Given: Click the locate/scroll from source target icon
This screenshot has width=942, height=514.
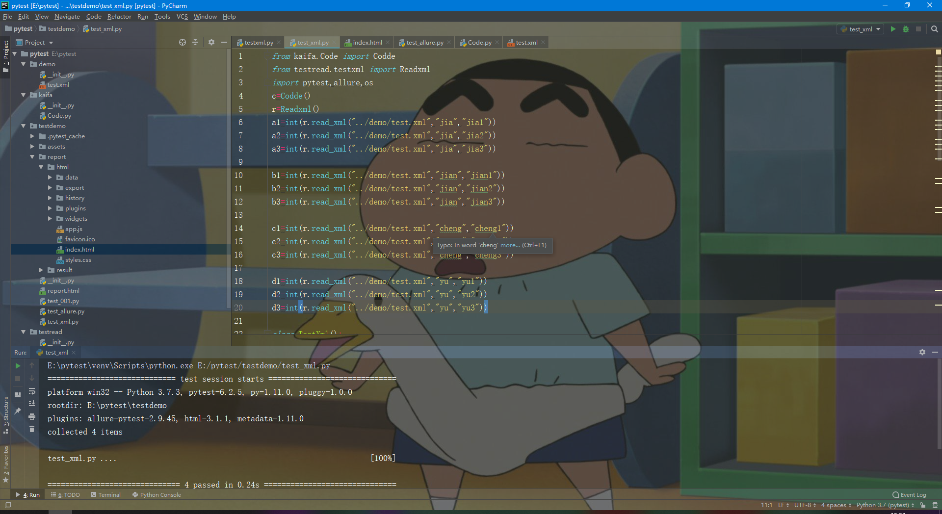Looking at the screenshot, I should coord(183,42).
